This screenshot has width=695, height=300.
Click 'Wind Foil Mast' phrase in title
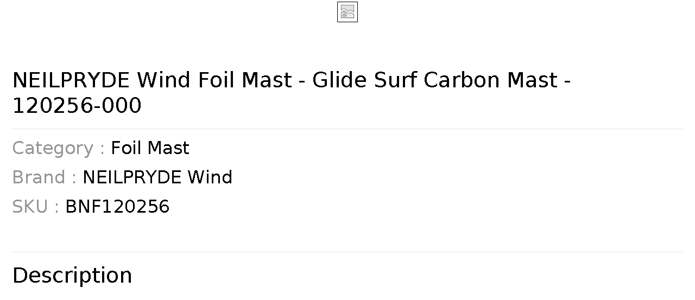(x=214, y=80)
